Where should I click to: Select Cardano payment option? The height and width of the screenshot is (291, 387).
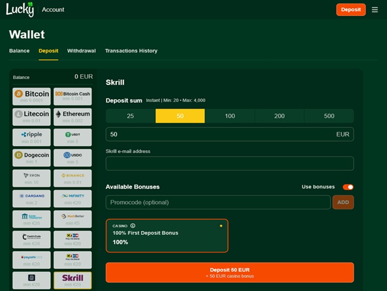[32, 198]
